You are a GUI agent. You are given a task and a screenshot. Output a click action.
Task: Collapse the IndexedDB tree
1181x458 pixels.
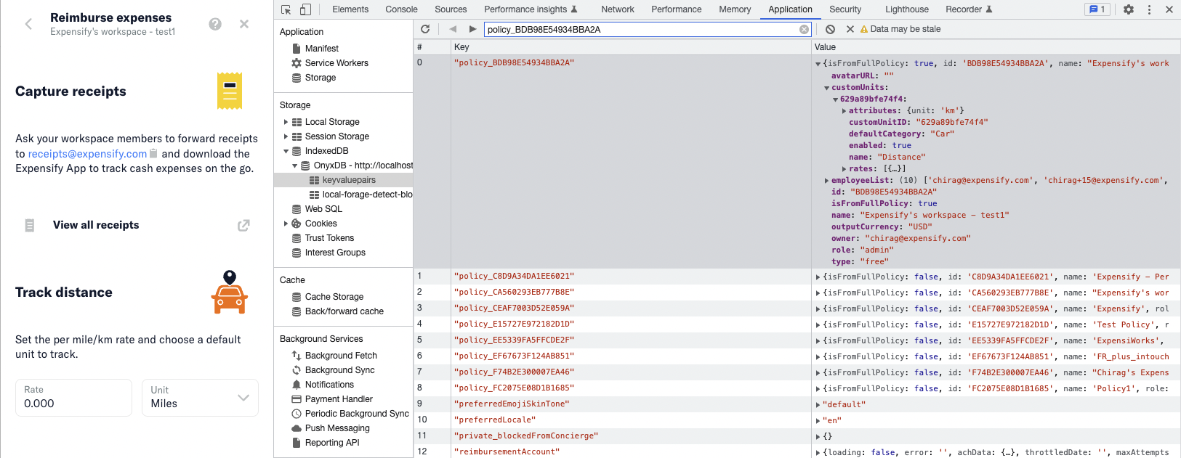(286, 151)
